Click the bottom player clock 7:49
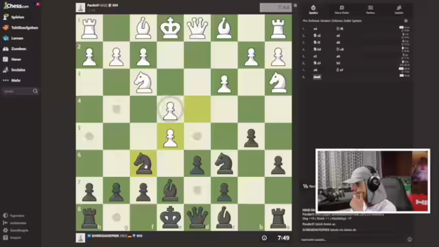 [x=283, y=238]
